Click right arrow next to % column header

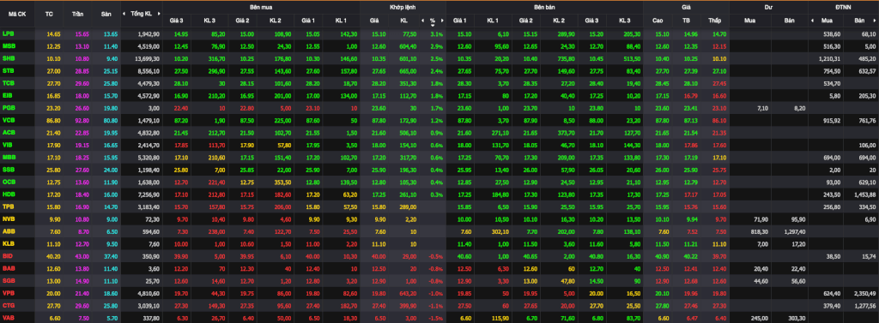[x=442, y=21]
